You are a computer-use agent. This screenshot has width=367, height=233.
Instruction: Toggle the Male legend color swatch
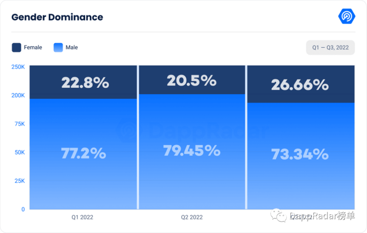tap(58, 48)
